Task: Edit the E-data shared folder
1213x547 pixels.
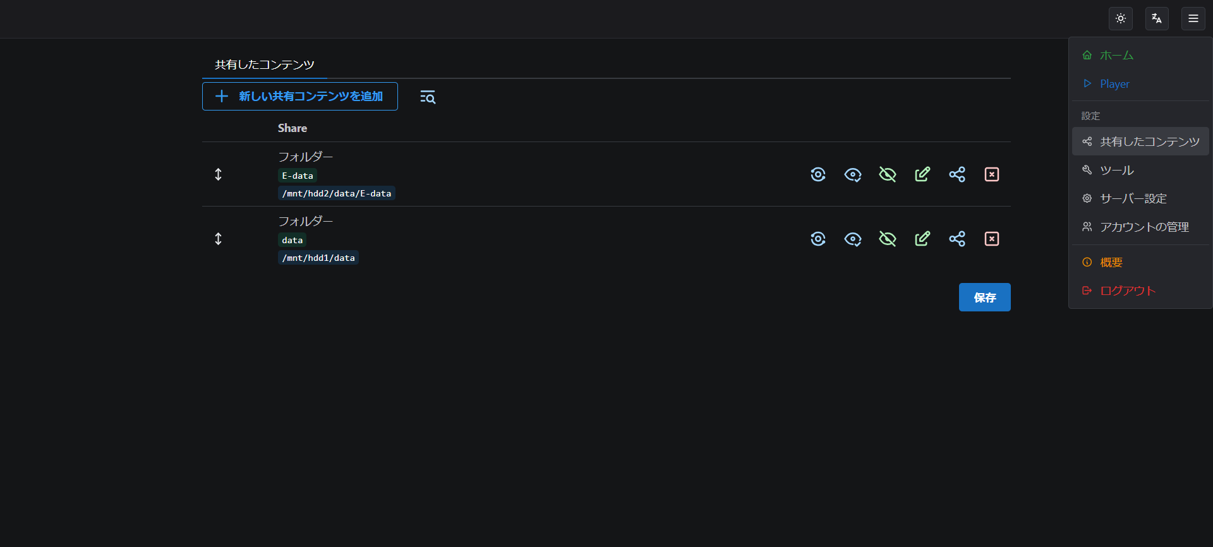Action: click(922, 174)
